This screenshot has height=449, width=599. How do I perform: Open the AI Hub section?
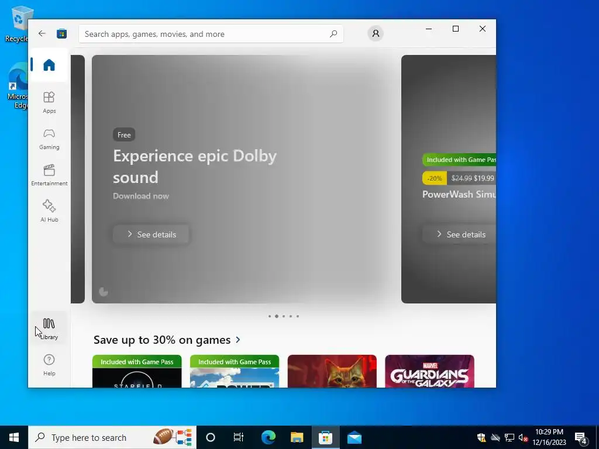pyautogui.click(x=49, y=210)
